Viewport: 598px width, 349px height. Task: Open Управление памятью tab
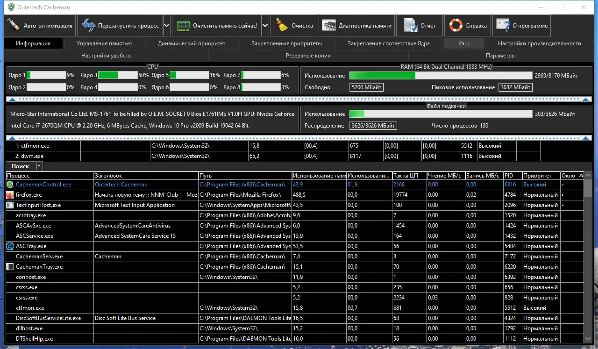pyautogui.click(x=104, y=43)
